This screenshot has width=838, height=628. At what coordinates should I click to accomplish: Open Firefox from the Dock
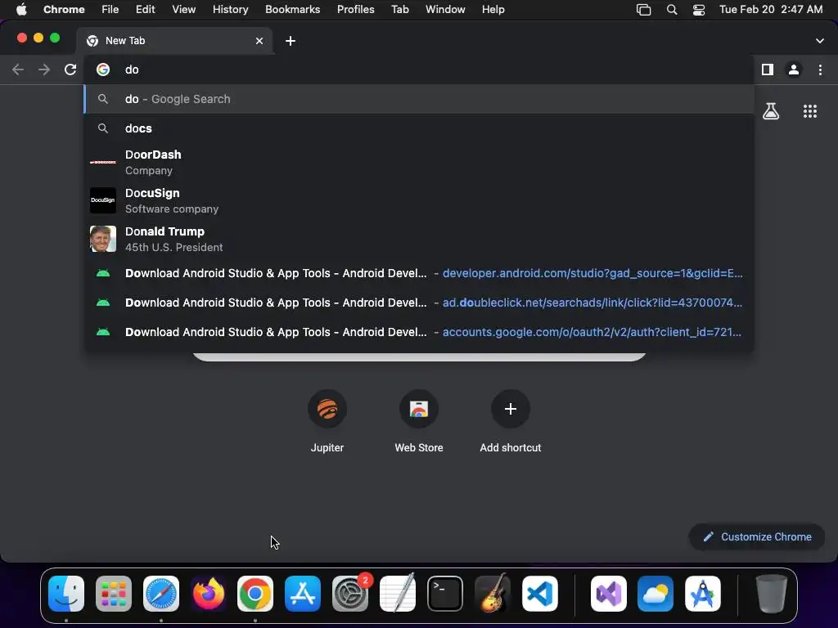[209, 594]
